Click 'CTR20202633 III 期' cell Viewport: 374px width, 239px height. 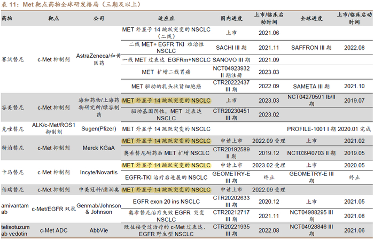[231, 201]
